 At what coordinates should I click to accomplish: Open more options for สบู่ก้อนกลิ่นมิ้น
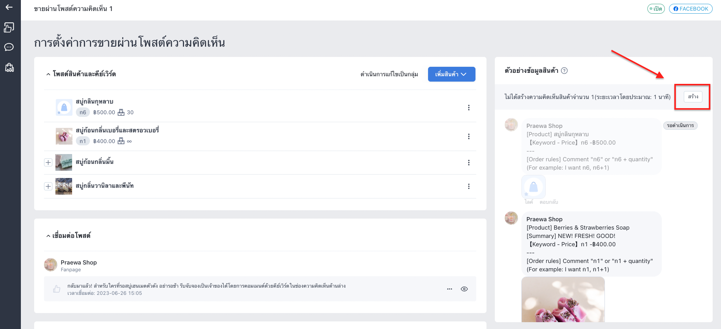click(469, 163)
